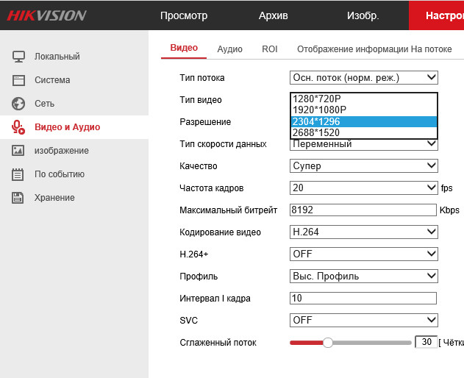Click the Сглаженный поток slider handle

tap(328, 342)
